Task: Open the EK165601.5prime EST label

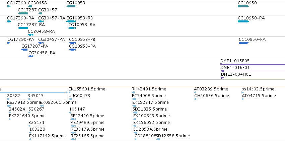Action: tap(87, 89)
